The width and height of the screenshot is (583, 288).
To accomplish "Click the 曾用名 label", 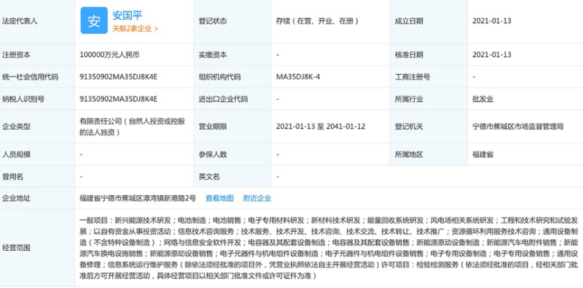I will pos(12,177).
